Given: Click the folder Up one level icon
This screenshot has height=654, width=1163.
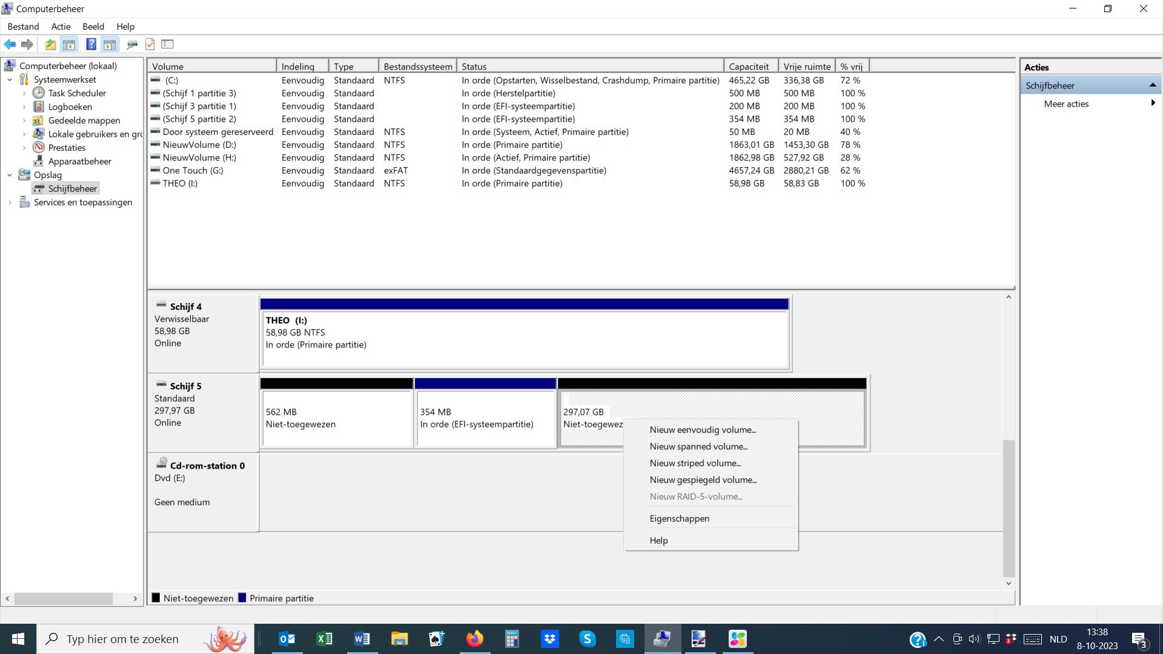Looking at the screenshot, I should coord(50,44).
